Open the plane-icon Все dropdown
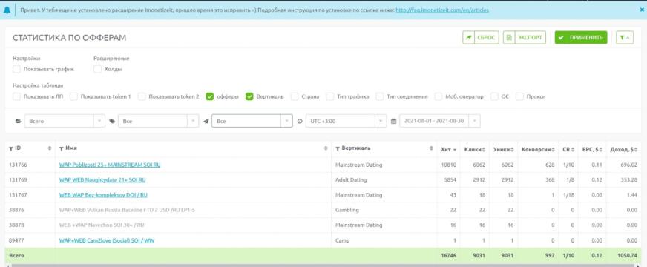647x267 pixels. coord(252,121)
